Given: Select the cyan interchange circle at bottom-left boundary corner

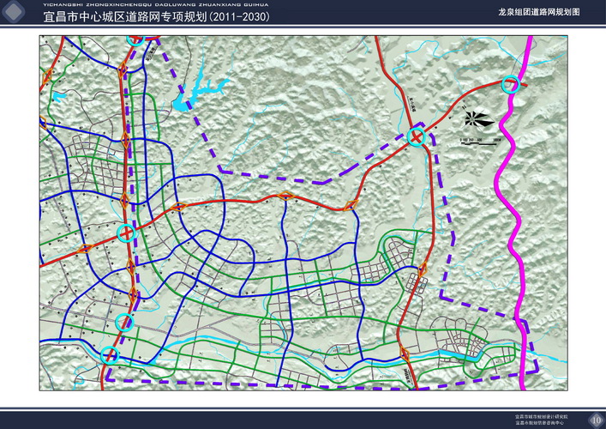Looking at the screenshot, I should 109,355.
